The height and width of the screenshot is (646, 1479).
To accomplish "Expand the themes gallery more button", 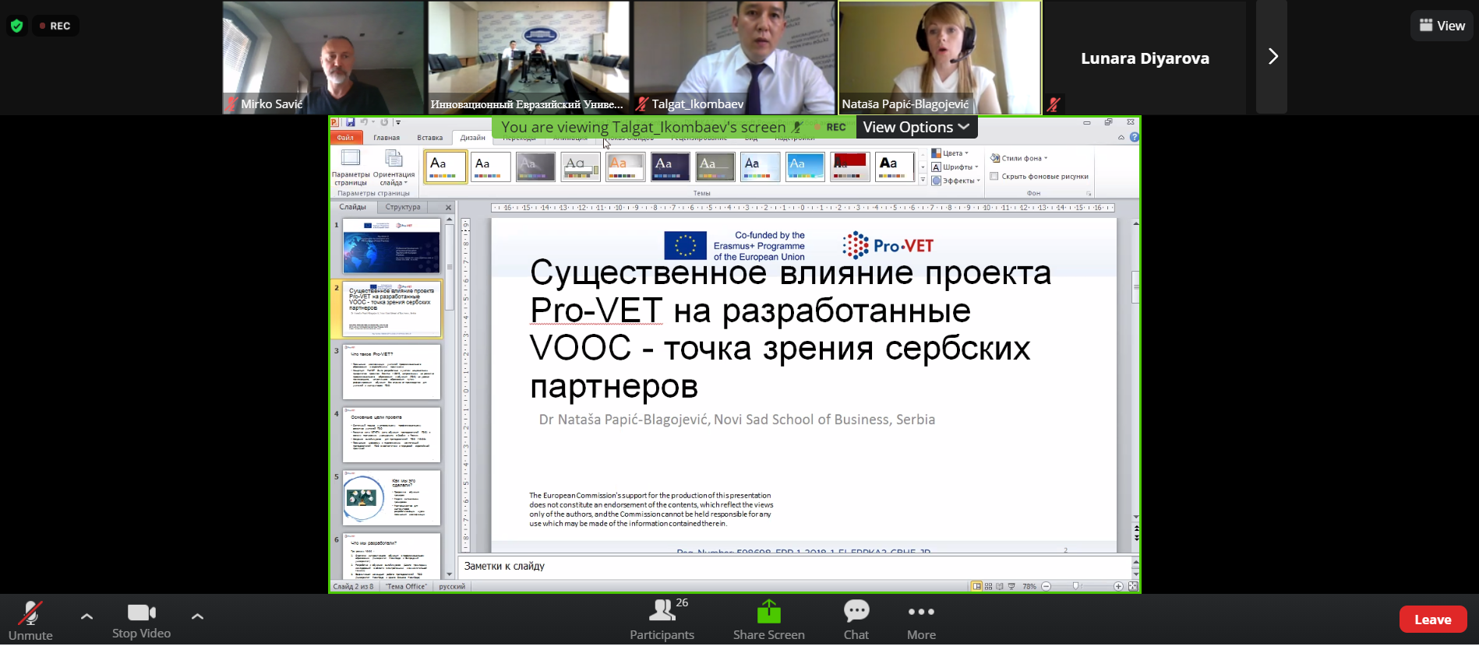I will click(923, 181).
